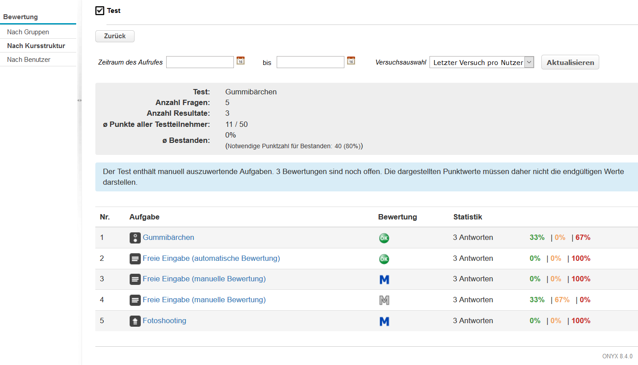Click the blue M icon in the Fotoshooting row
Screen dimensions: 638x365
384,320
